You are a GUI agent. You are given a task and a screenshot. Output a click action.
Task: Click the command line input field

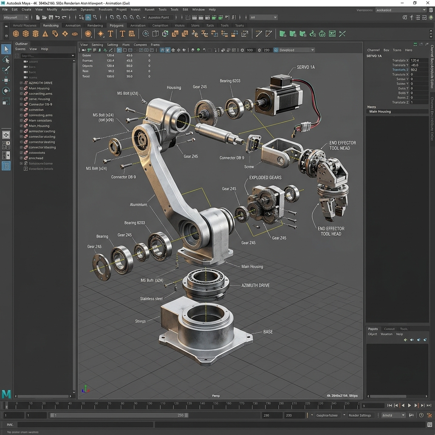85,424
